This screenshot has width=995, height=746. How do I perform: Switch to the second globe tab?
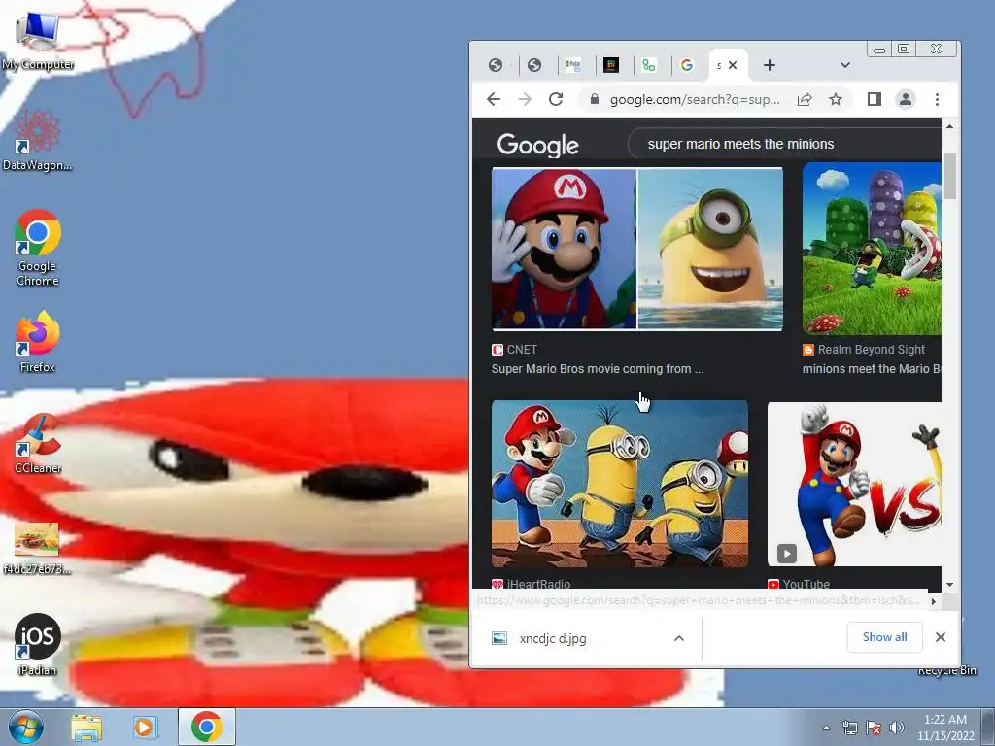coord(534,65)
